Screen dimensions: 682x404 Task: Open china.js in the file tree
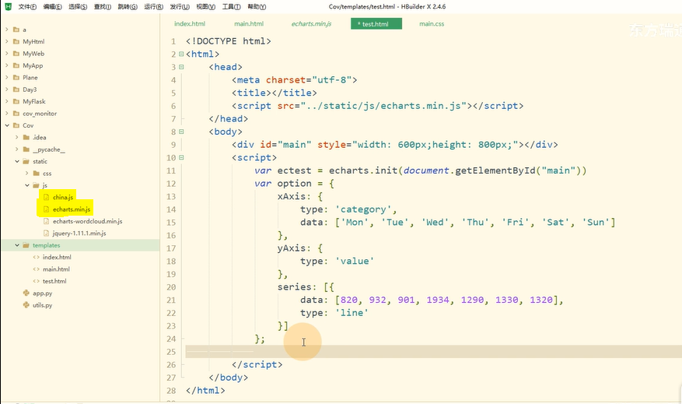click(63, 198)
